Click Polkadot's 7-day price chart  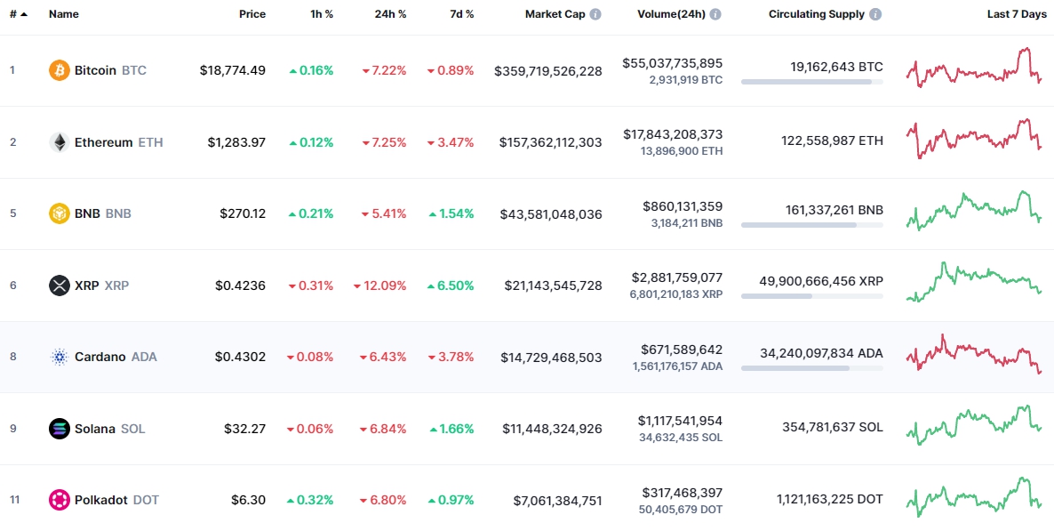click(x=974, y=497)
